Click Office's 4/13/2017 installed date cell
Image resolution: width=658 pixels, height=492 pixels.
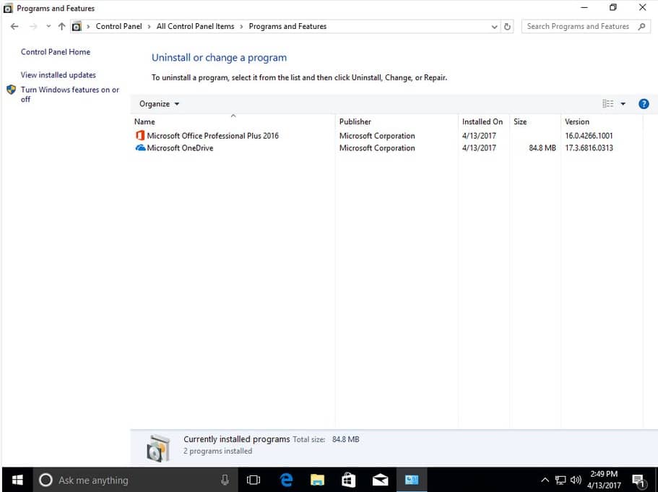click(479, 136)
